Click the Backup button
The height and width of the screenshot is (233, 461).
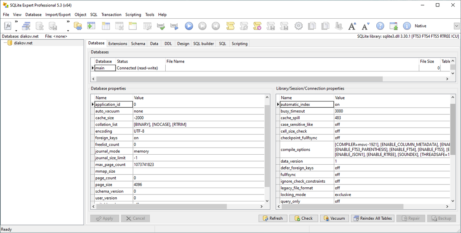click(x=442, y=218)
